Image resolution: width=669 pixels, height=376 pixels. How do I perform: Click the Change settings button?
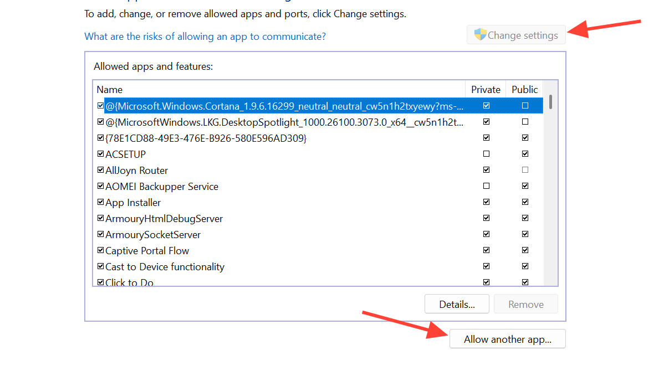point(516,35)
